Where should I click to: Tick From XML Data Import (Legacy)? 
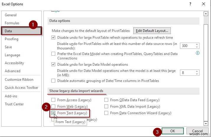tap(106, 107)
